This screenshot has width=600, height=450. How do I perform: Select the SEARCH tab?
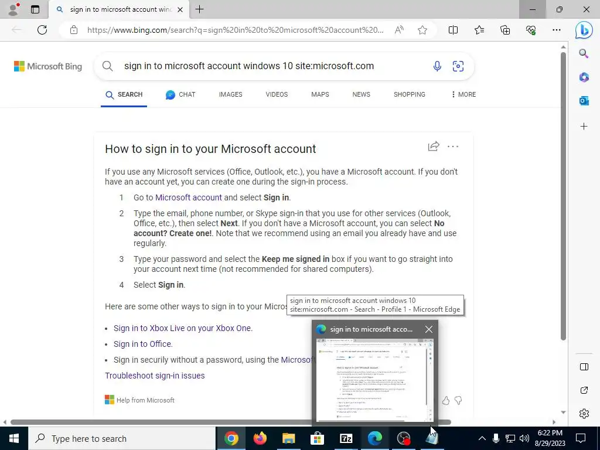124,94
